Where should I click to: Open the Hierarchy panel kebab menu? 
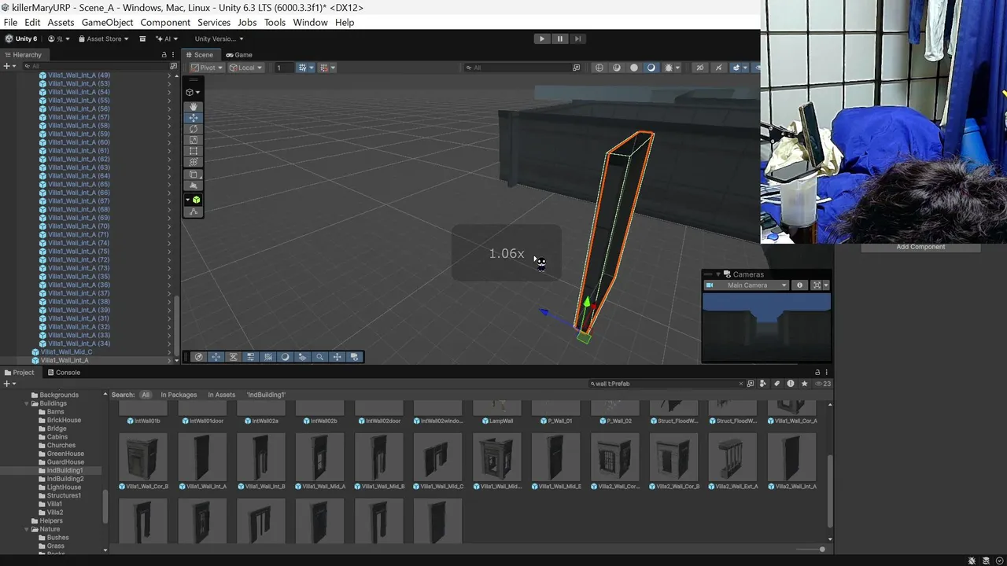tap(173, 55)
